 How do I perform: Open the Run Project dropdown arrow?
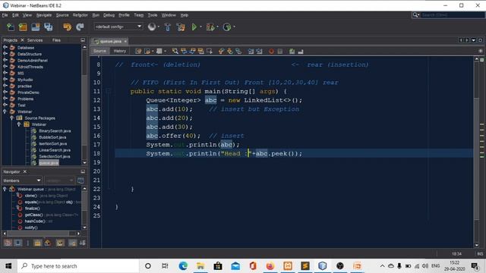pyautogui.click(x=200, y=27)
